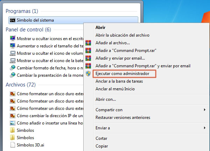Choose Copiar in the context menu
The width and height of the screenshot is (210, 151).
[101, 146]
